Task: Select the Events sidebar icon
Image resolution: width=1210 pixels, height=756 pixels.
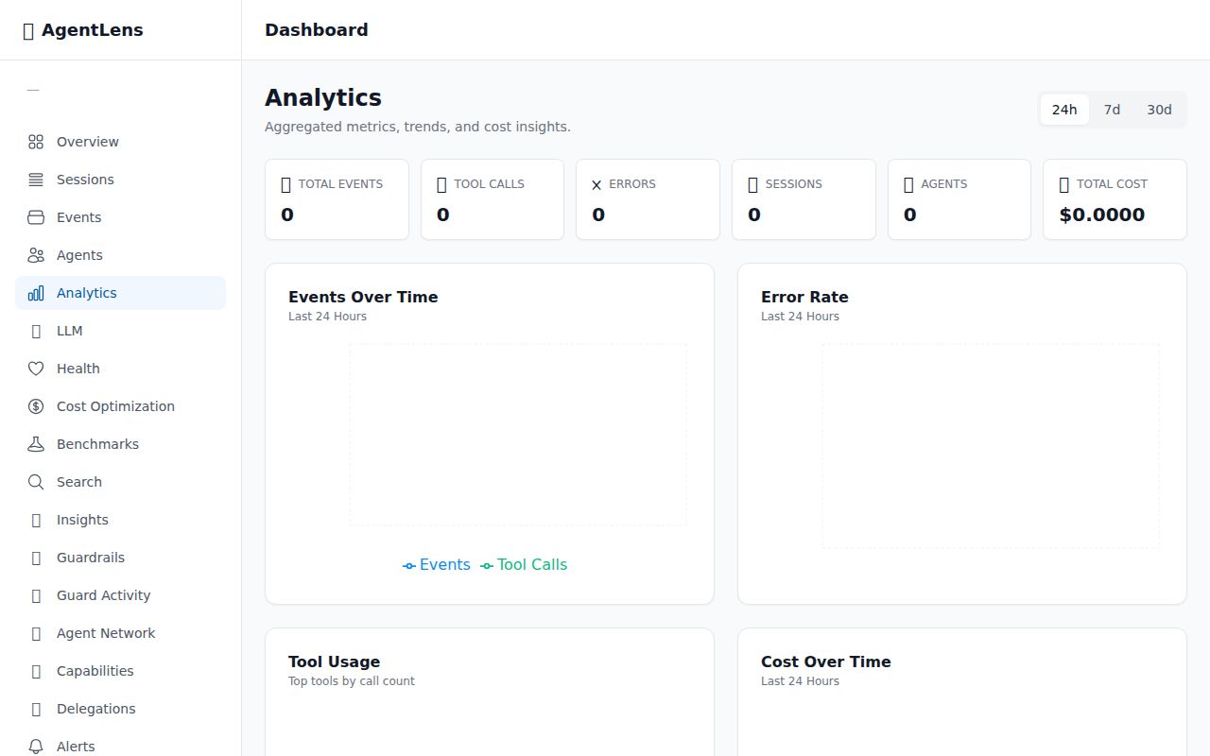Action: [36, 217]
